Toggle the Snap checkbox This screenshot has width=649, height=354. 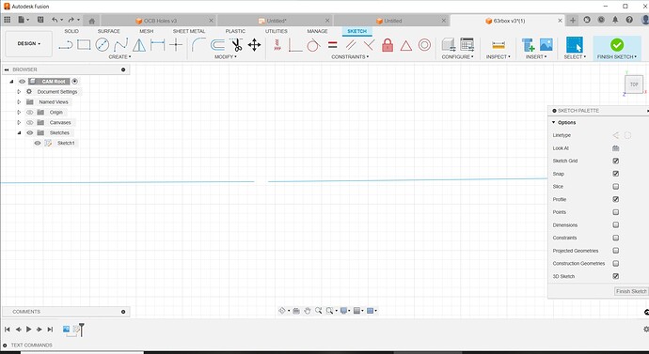pyautogui.click(x=616, y=174)
